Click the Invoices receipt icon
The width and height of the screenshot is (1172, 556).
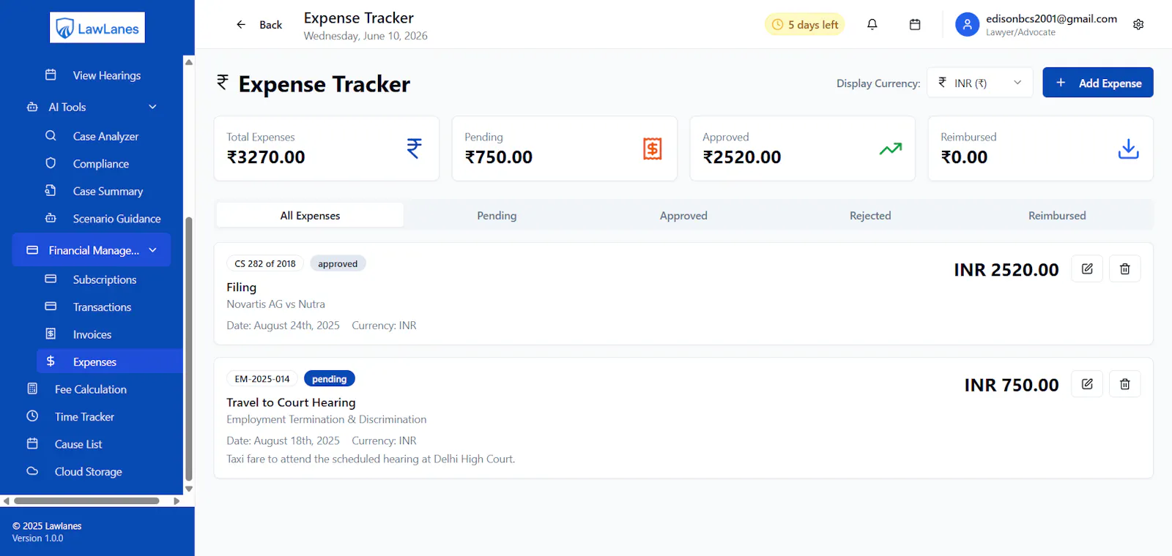[51, 334]
